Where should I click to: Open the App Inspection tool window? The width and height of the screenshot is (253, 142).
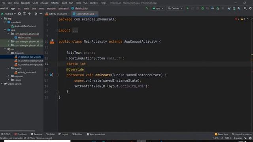pyautogui.click(x=96, y=134)
